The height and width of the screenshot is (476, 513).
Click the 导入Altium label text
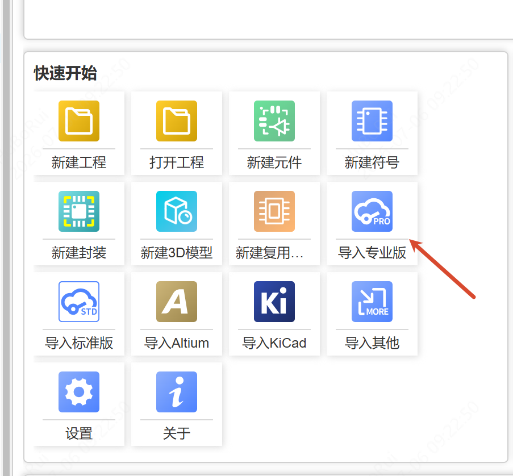(177, 343)
